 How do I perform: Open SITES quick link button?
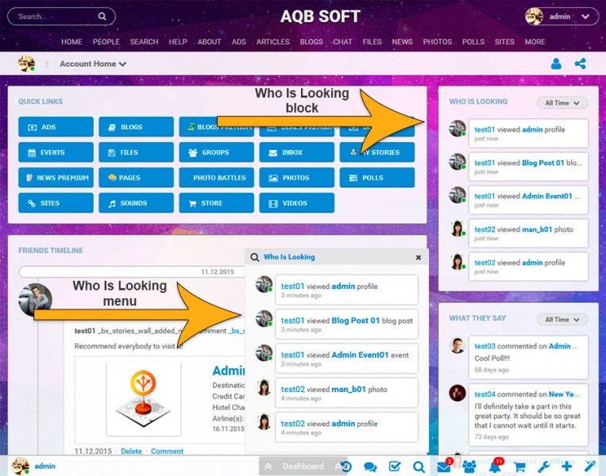(x=56, y=203)
